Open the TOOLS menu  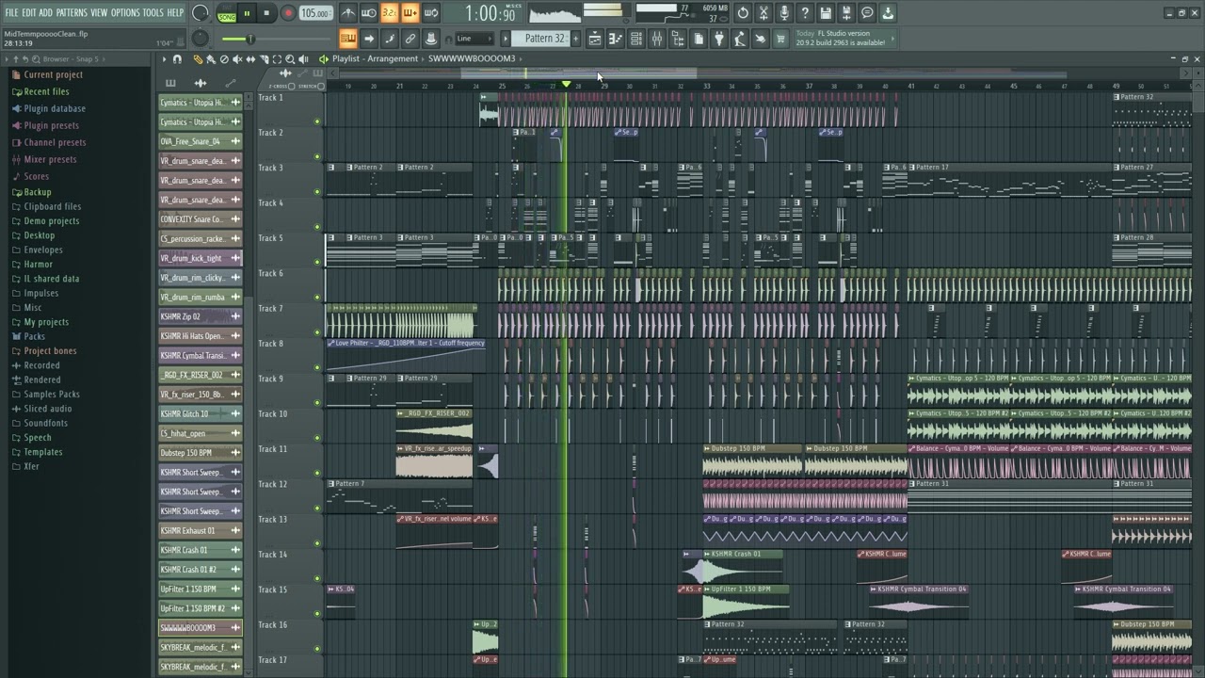coord(153,13)
